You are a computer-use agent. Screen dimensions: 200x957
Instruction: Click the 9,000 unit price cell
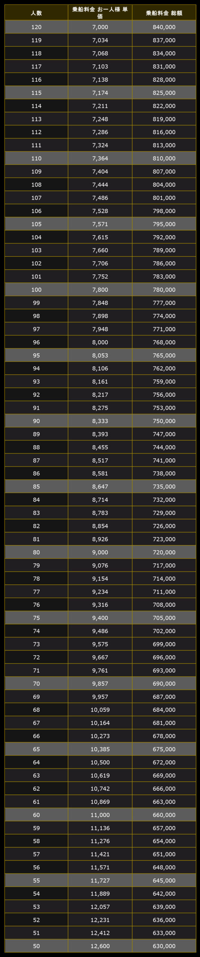pyautogui.click(x=100, y=552)
